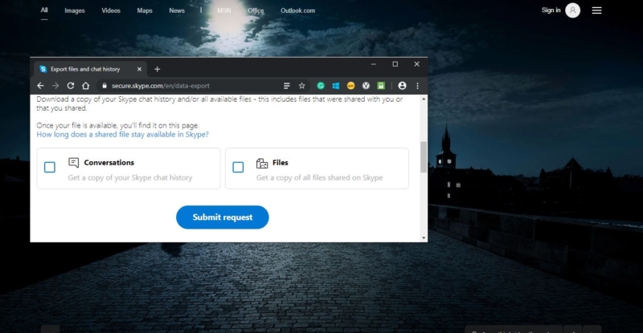The height and width of the screenshot is (333, 643).
Task: Click Sign in on the background page
Action: (x=551, y=10)
